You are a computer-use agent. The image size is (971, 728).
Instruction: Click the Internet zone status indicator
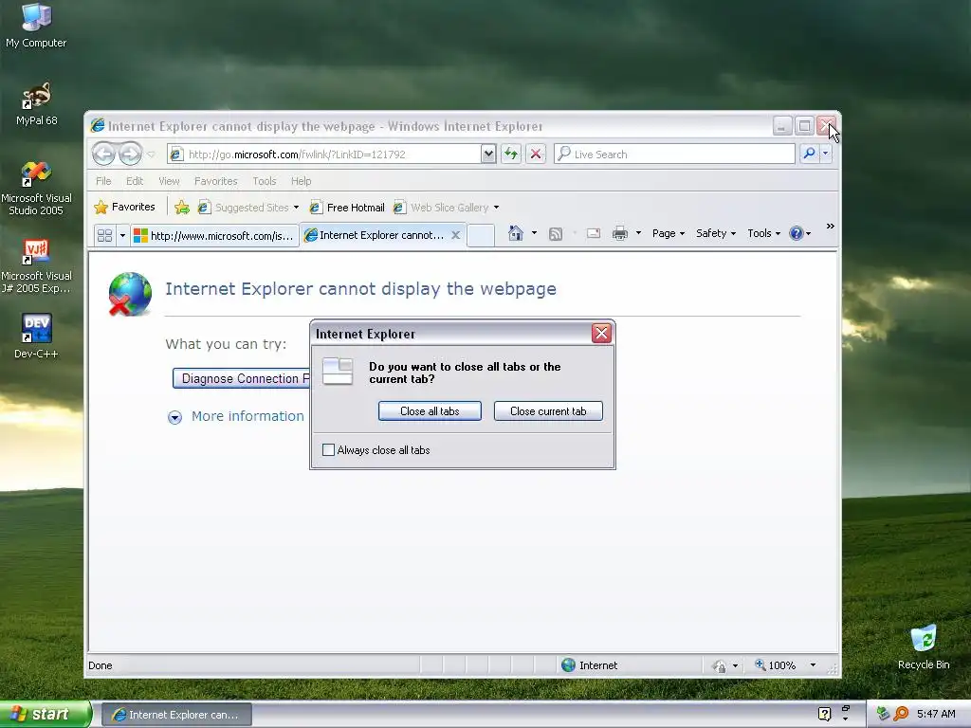(x=590, y=665)
